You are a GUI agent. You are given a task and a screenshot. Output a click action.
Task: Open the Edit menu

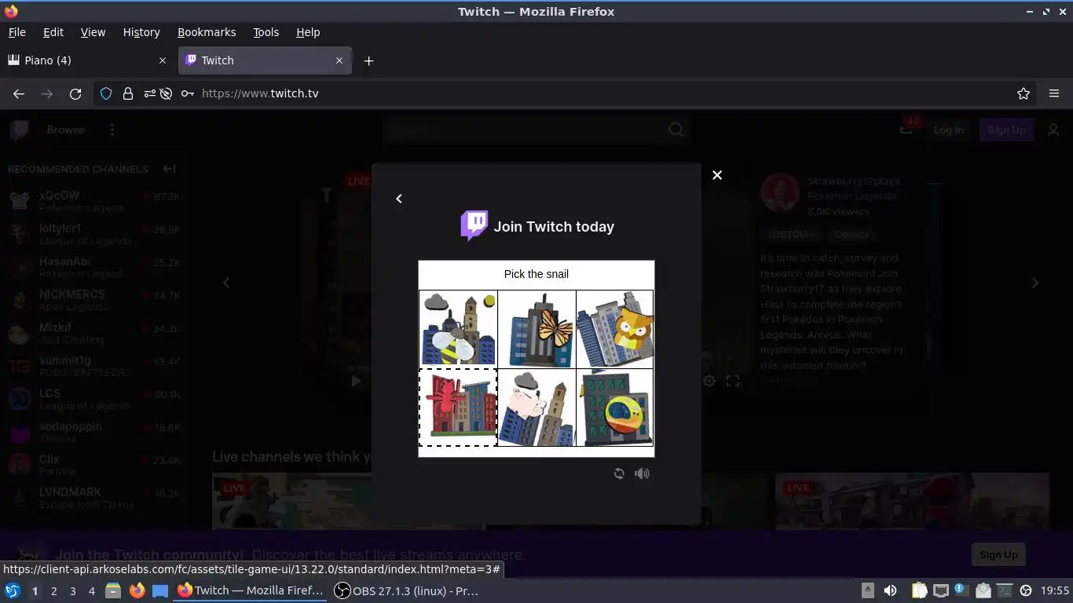(53, 32)
